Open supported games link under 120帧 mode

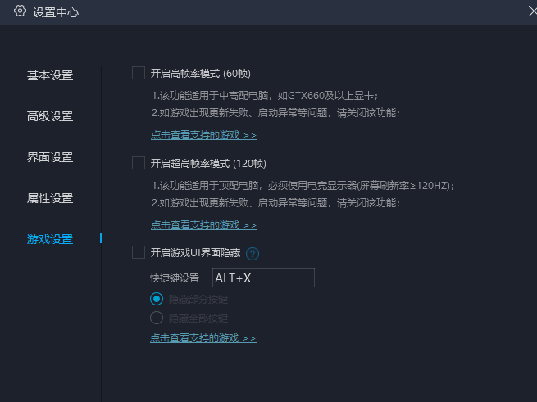204,225
